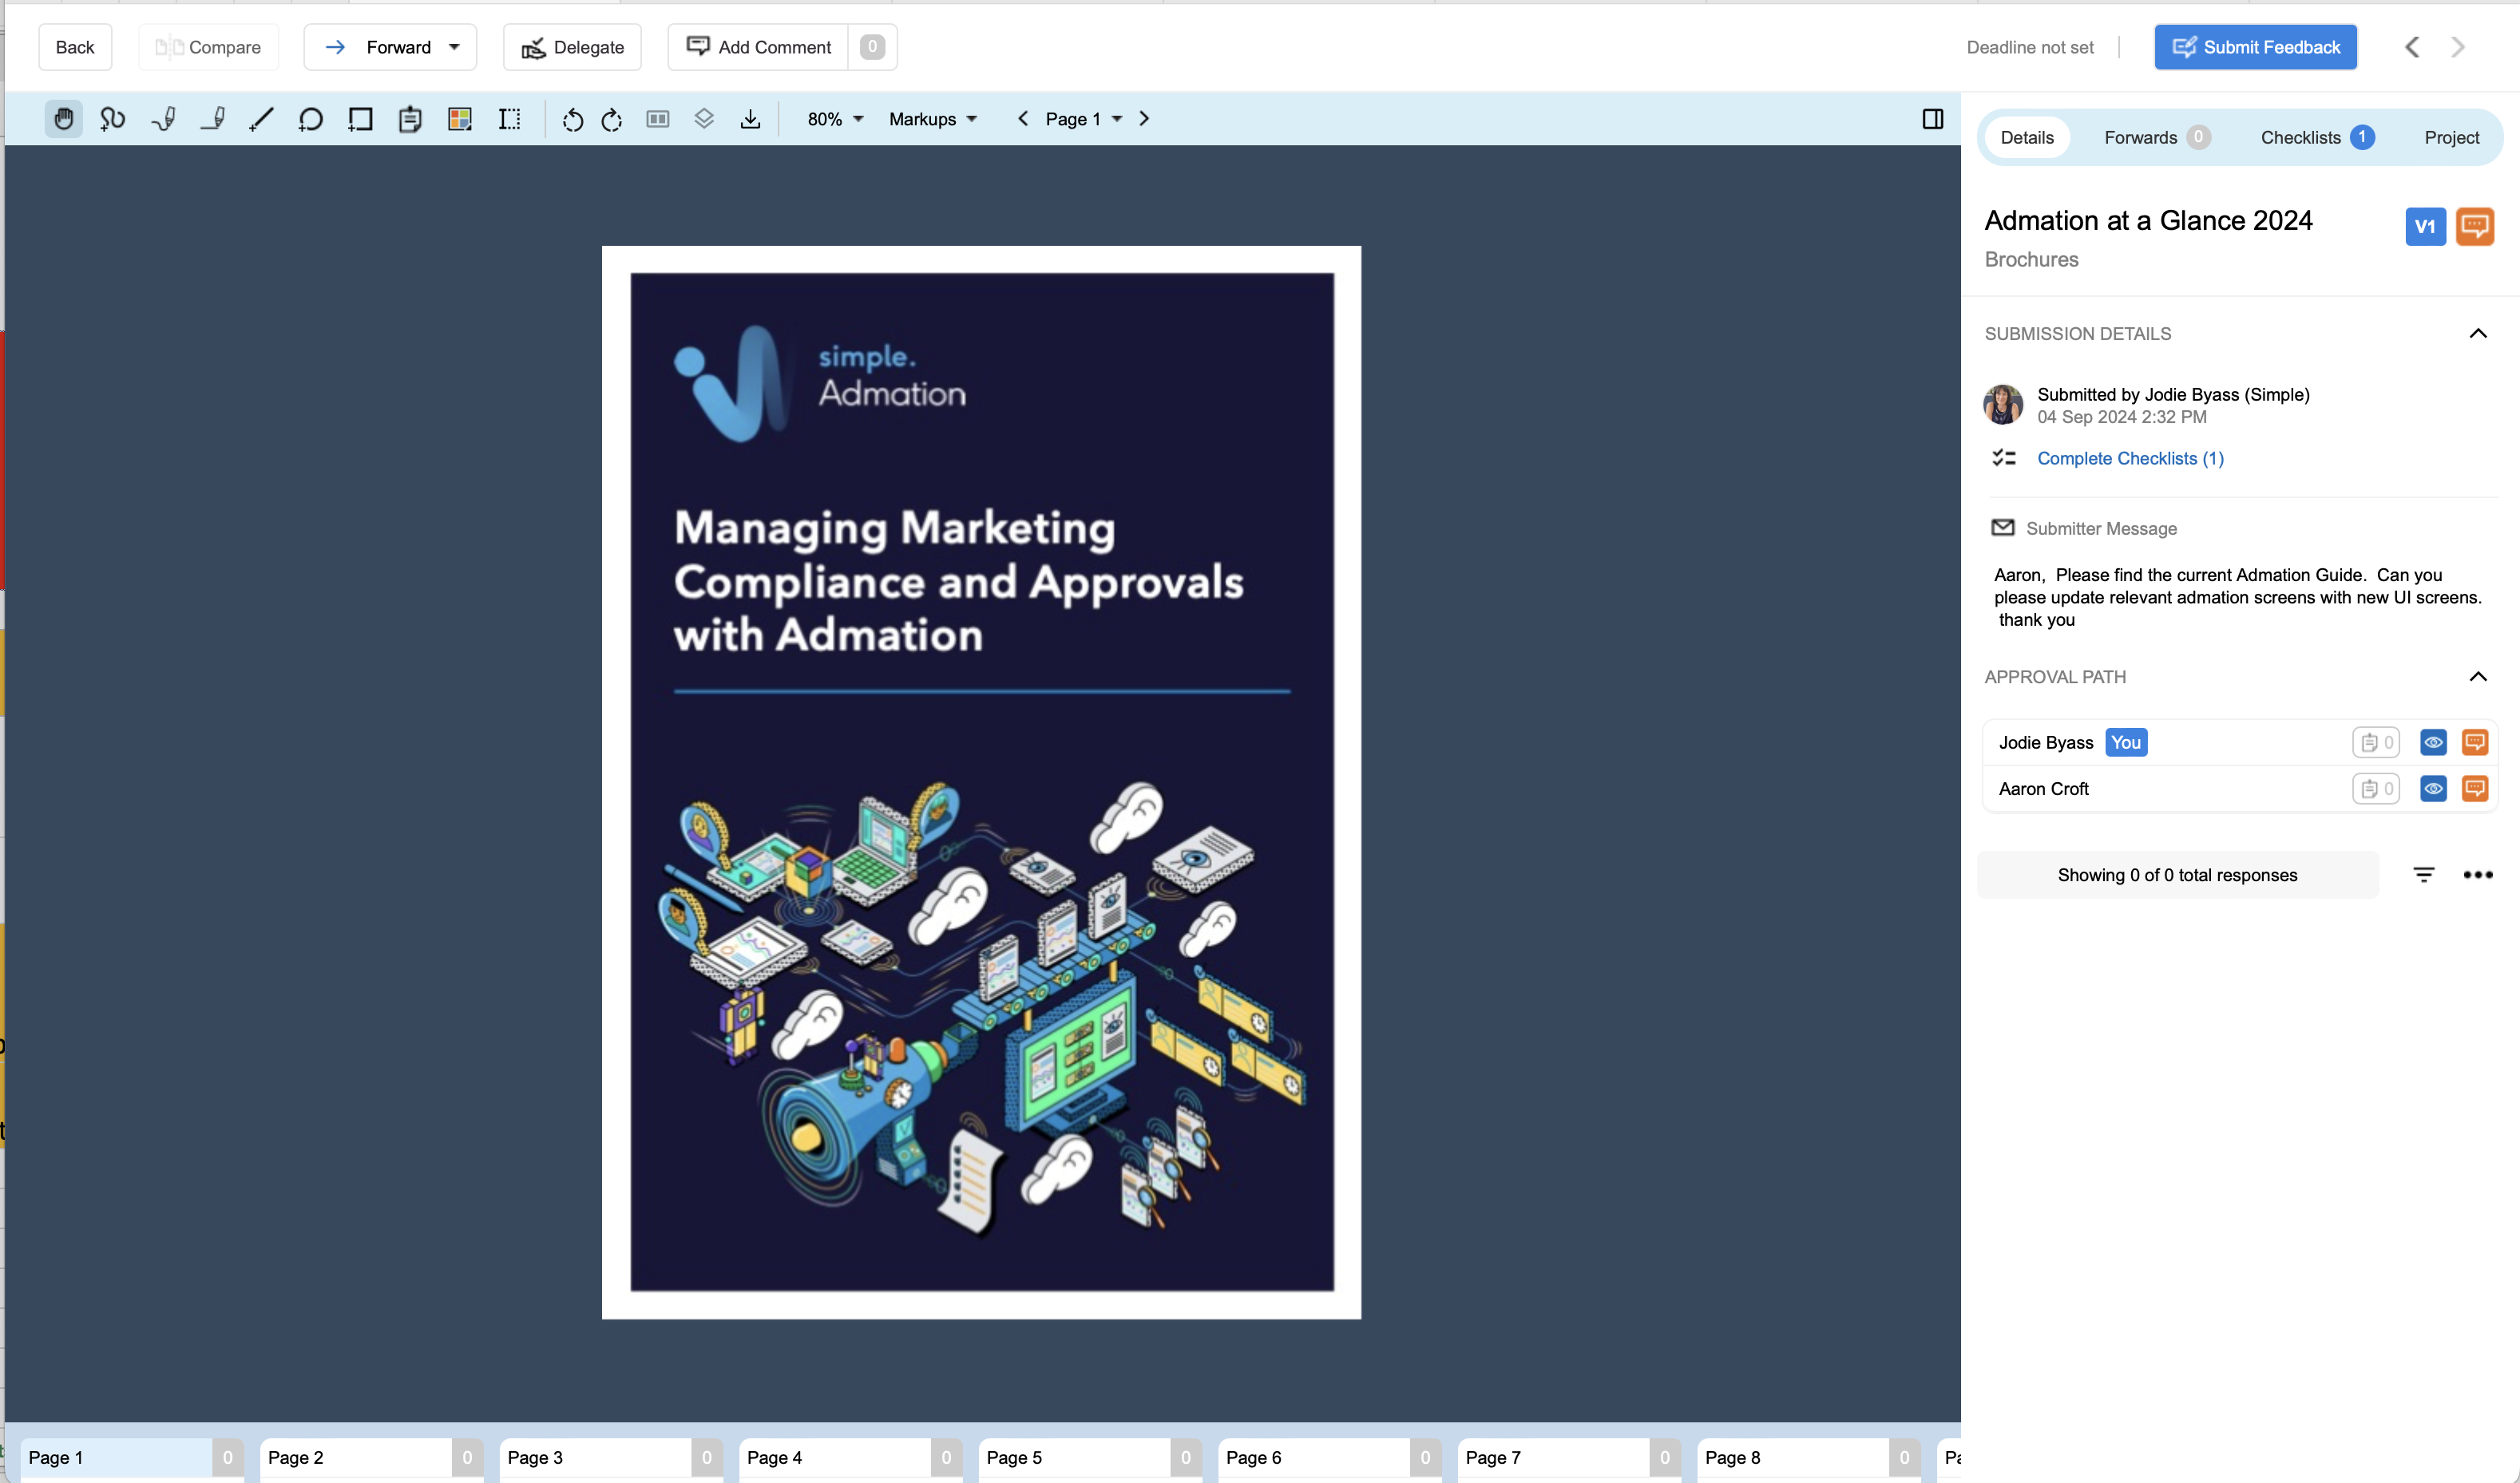Image resolution: width=2520 pixels, height=1483 pixels.
Task: Select Page 5 thumbnail tab
Action: click(x=1090, y=1458)
